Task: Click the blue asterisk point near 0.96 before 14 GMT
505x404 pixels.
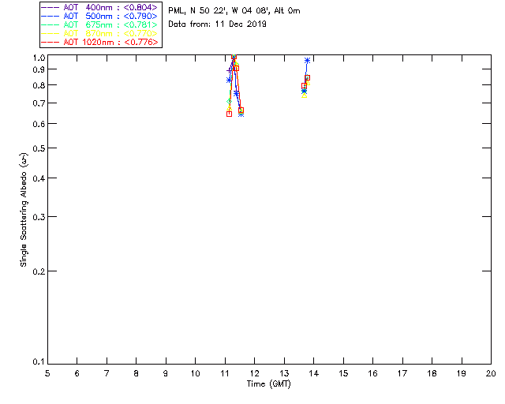Action: click(307, 60)
